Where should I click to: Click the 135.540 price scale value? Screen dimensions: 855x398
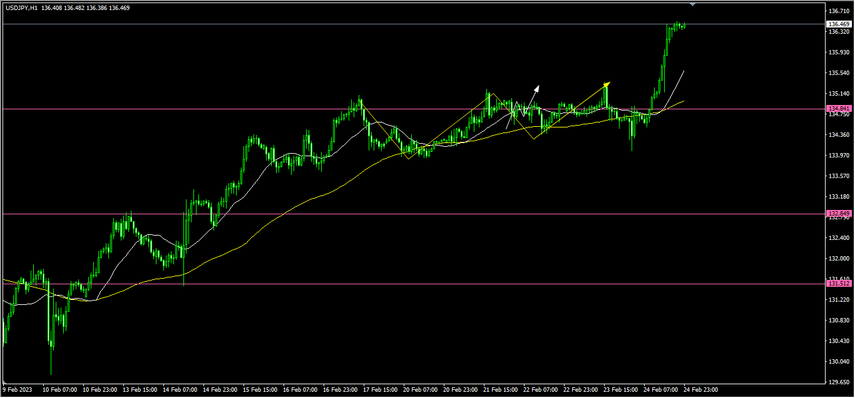(839, 73)
